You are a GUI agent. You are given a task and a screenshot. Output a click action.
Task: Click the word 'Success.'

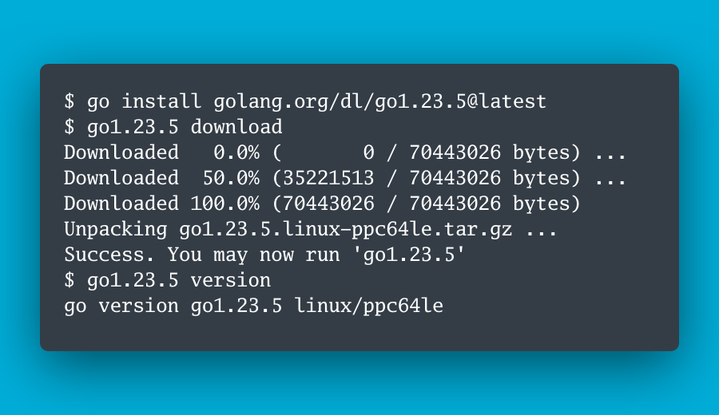110,255
